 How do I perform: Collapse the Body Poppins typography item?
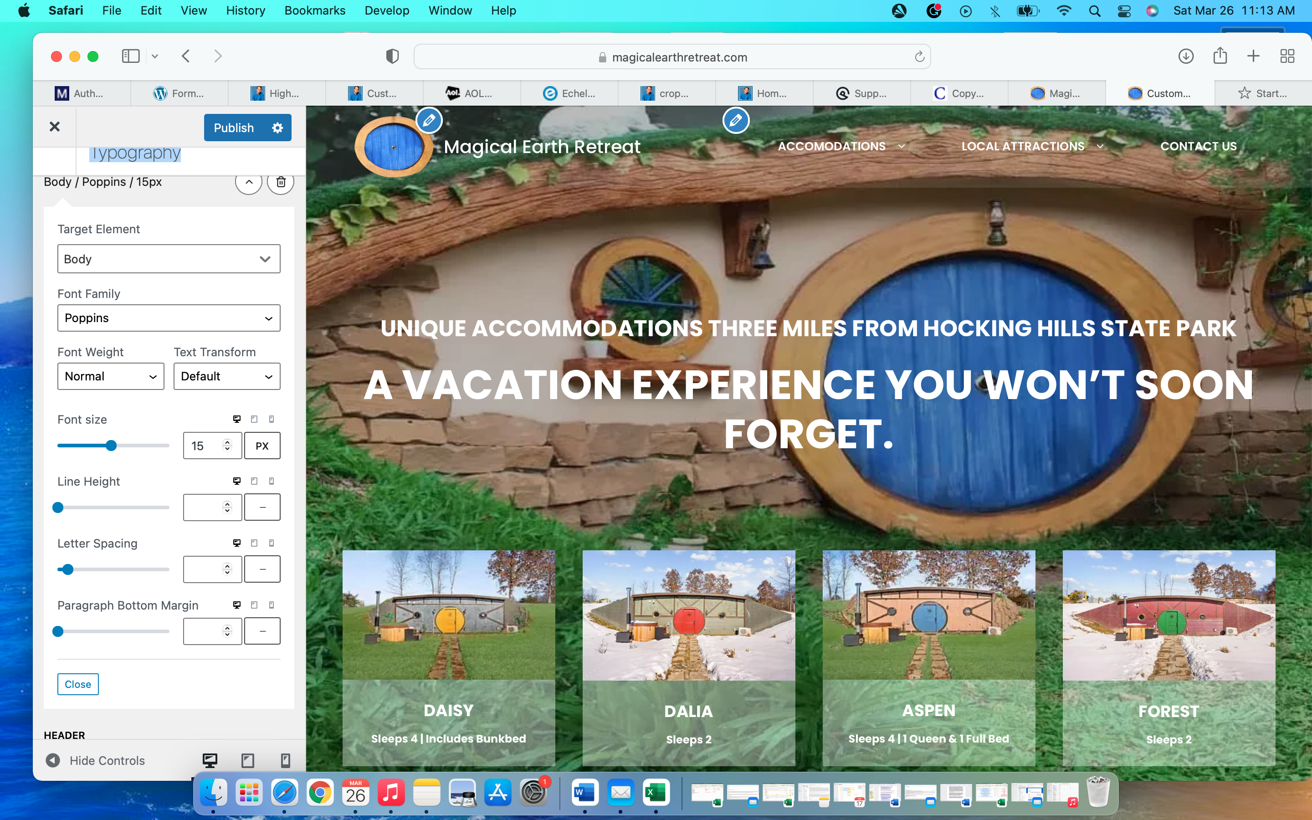[x=249, y=182]
